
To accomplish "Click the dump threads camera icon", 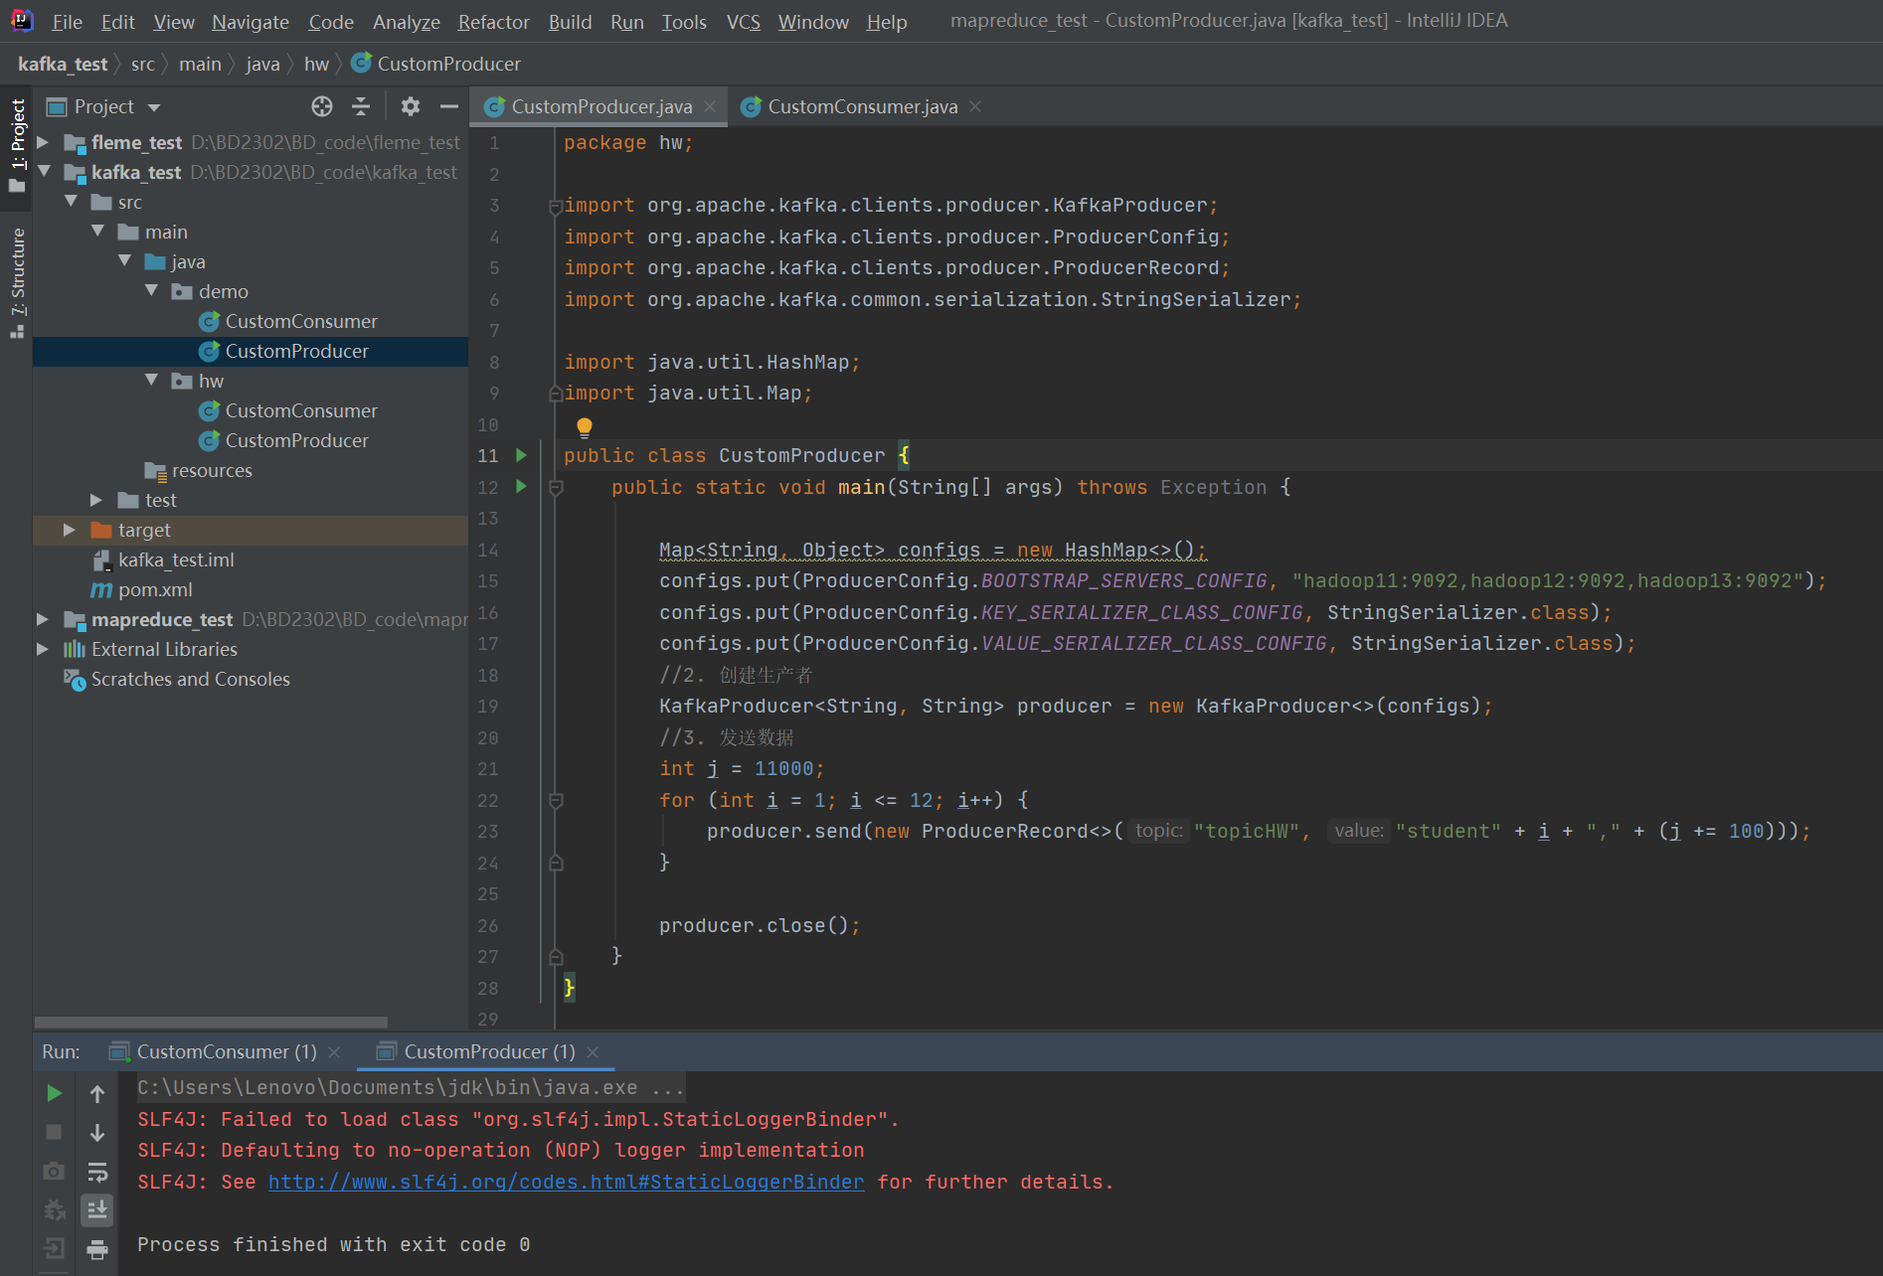I will (55, 1171).
